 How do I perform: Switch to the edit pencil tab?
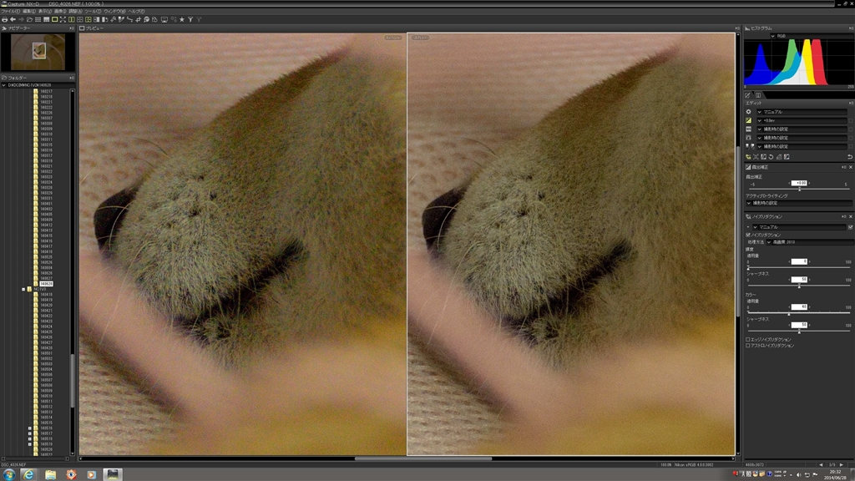pos(747,95)
